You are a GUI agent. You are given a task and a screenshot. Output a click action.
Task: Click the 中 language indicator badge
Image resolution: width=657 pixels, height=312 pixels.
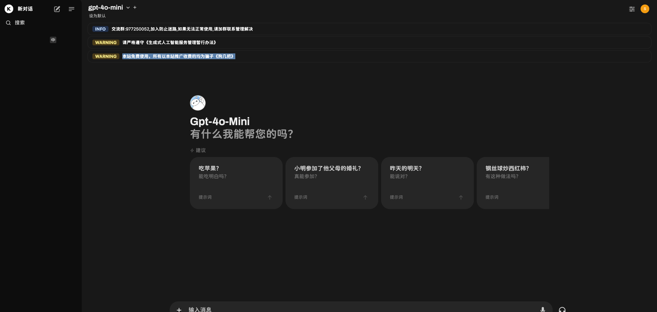(53, 40)
